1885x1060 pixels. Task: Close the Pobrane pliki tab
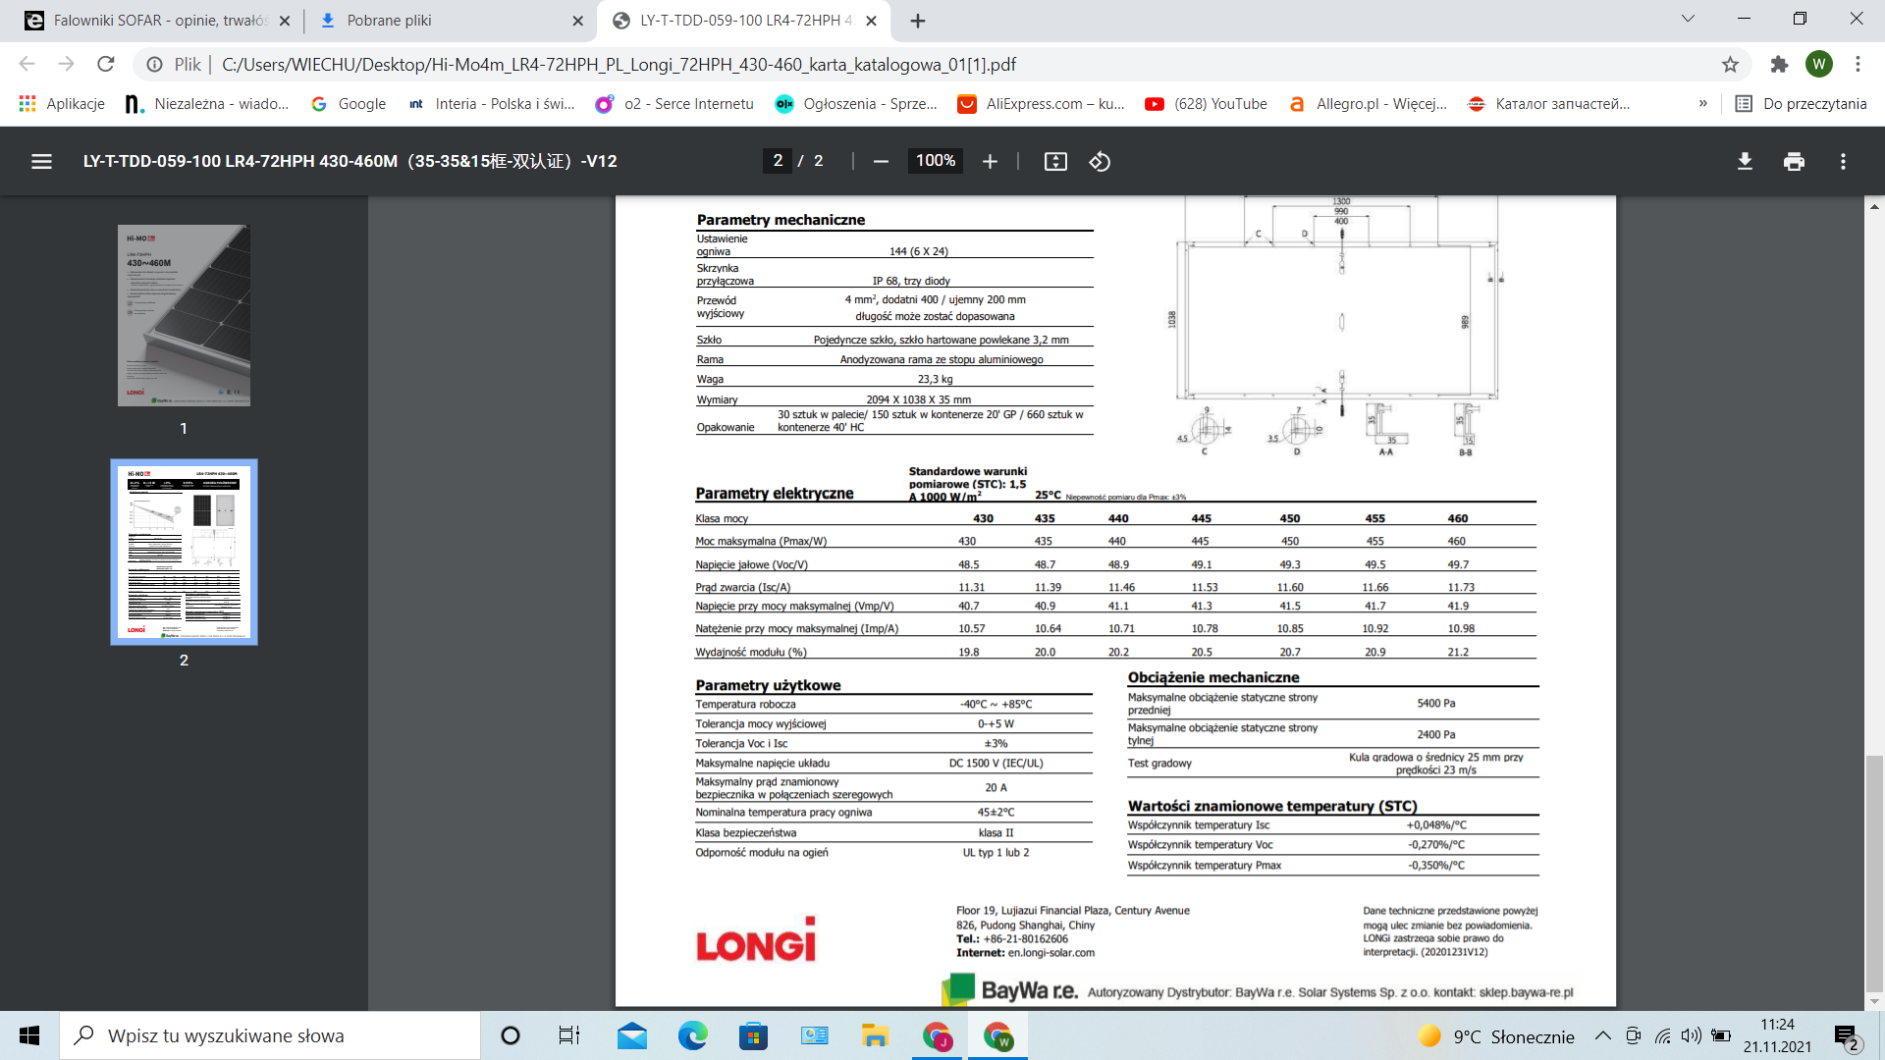(x=577, y=21)
